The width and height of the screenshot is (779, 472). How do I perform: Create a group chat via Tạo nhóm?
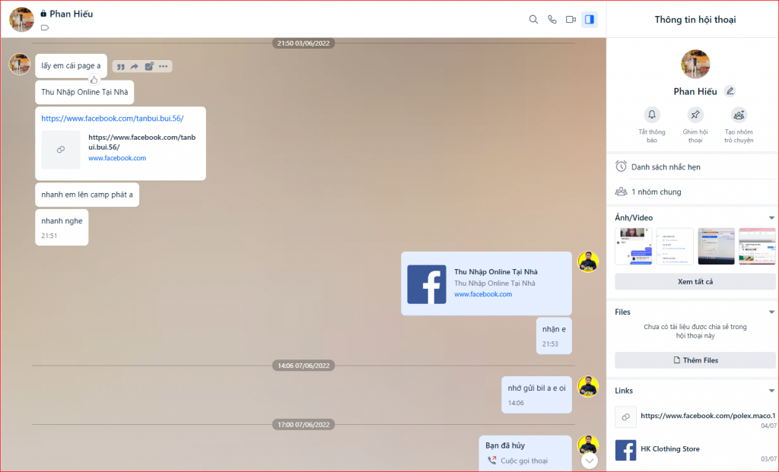(x=738, y=116)
